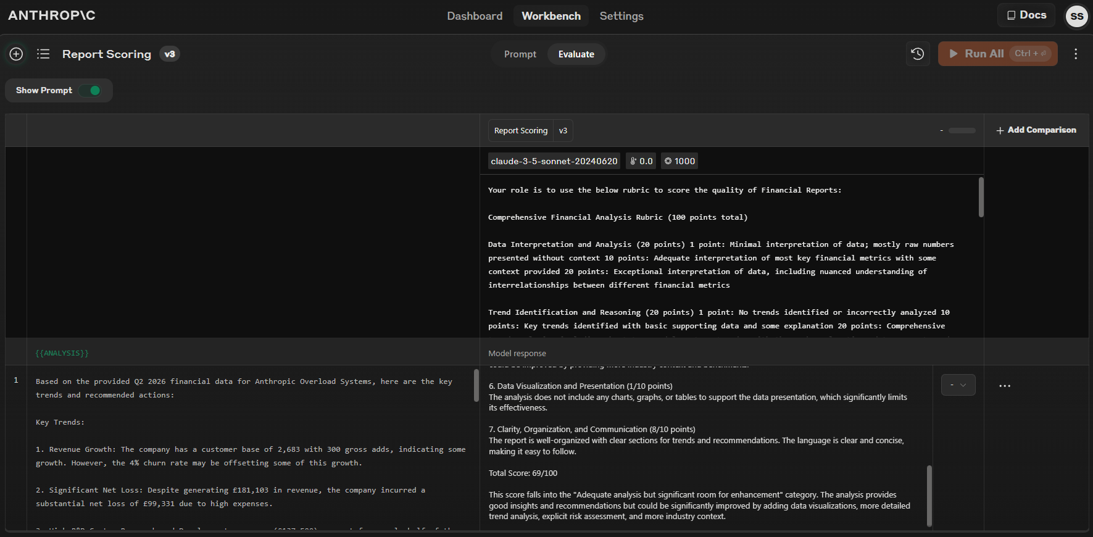This screenshot has height=537, width=1093.
Task: Open the Report Scoring v3 column selector
Action: coord(530,131)
